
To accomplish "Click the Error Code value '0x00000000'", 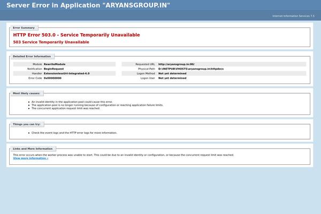I will 52,78.
